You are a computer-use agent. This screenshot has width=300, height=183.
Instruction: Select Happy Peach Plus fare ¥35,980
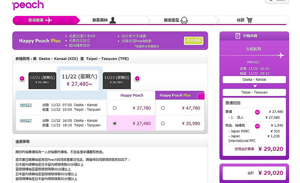163,124
